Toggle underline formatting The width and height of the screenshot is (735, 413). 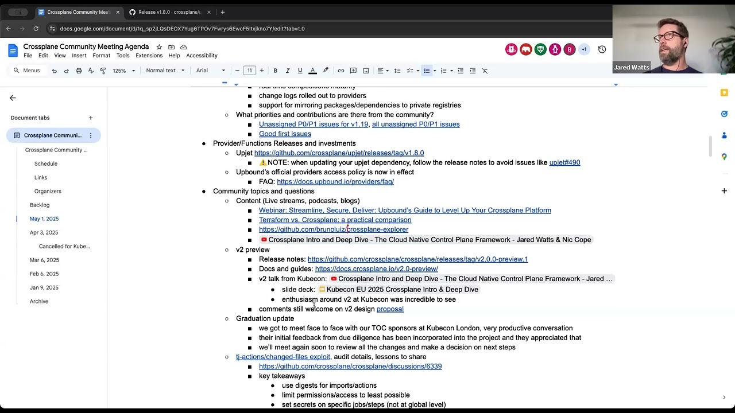[x=300, y=71]
